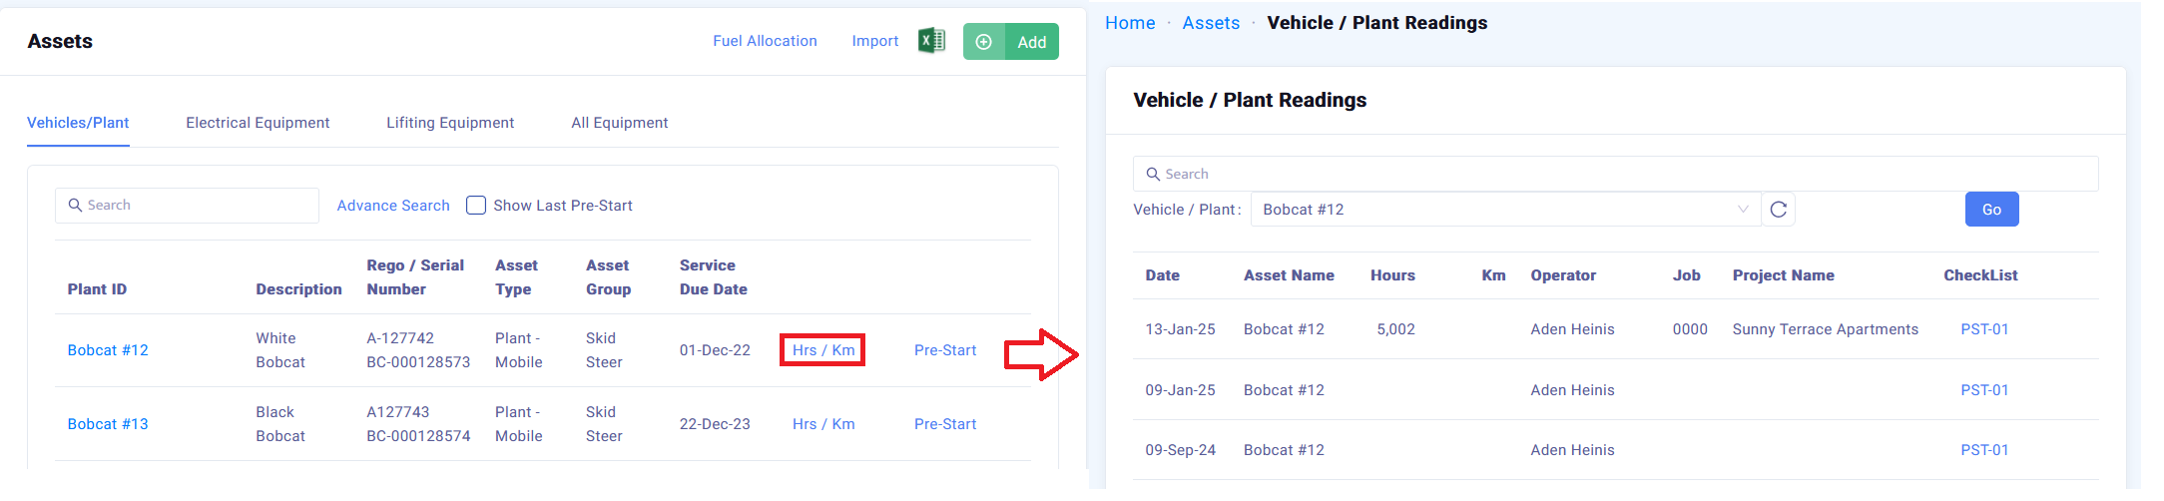Open Advance Search options
The image size is (2164, 501).
(393, 206)
